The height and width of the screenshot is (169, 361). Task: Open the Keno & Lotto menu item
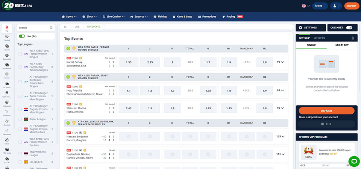click(182, 17)
